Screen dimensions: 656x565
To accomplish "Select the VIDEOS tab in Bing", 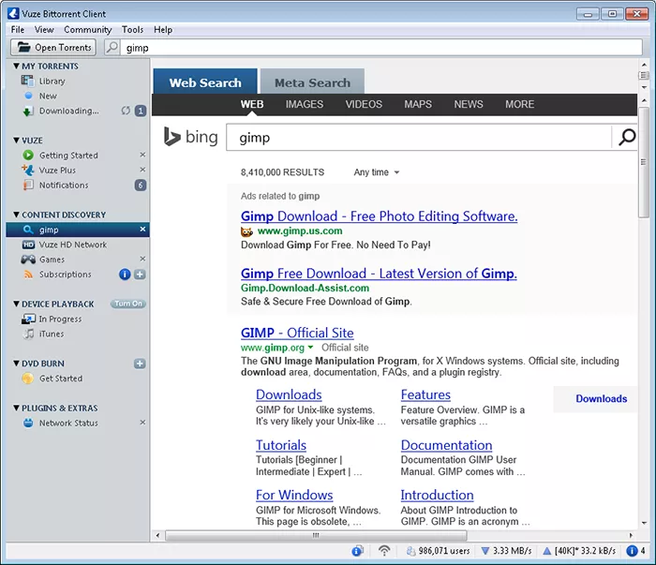I will pyautogui.click(x=364, y=104).
